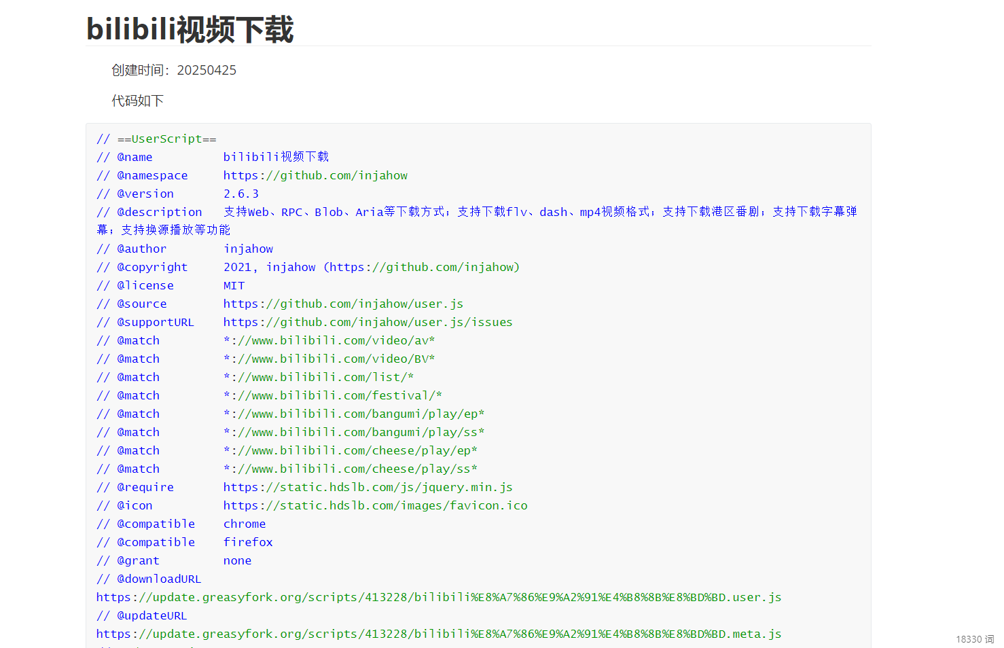Click the @source URL ending user.js
Viewport: 1004px width, 648px height.
pyautogui.click(x=343, y=304)
